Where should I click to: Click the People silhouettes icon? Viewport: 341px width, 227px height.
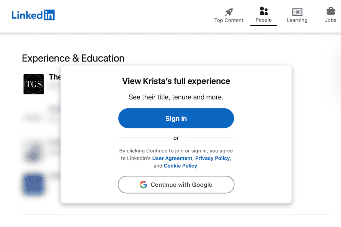coord(264,11)
